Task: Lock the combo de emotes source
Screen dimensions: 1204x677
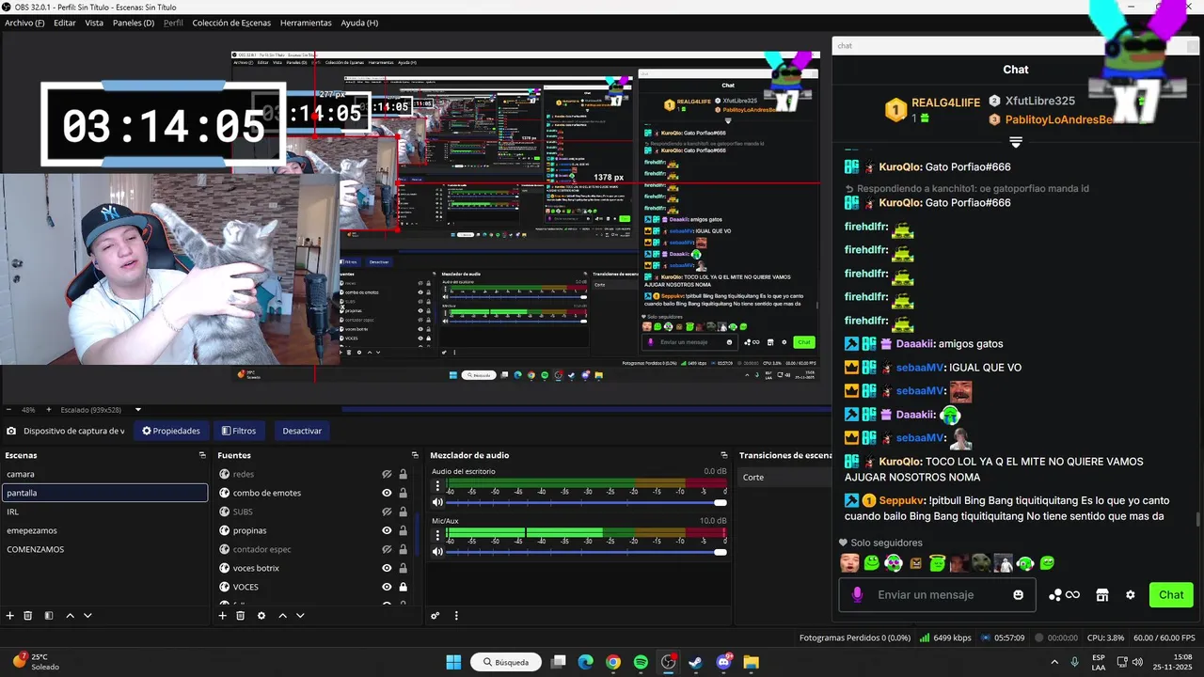Action: [x=403, y=493]
